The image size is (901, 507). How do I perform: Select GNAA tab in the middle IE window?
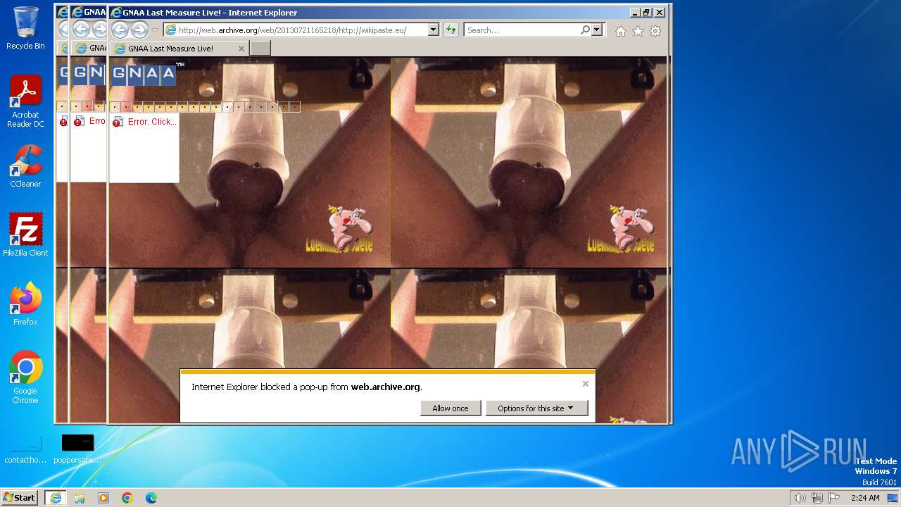90,49
